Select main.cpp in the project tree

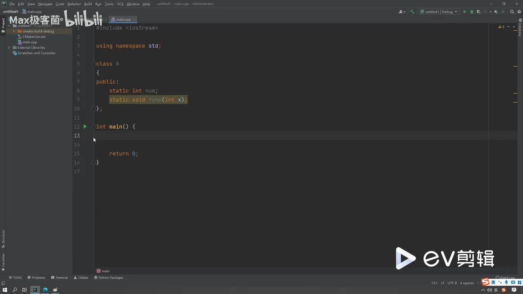pyautogui.click(x=30, y=42)
